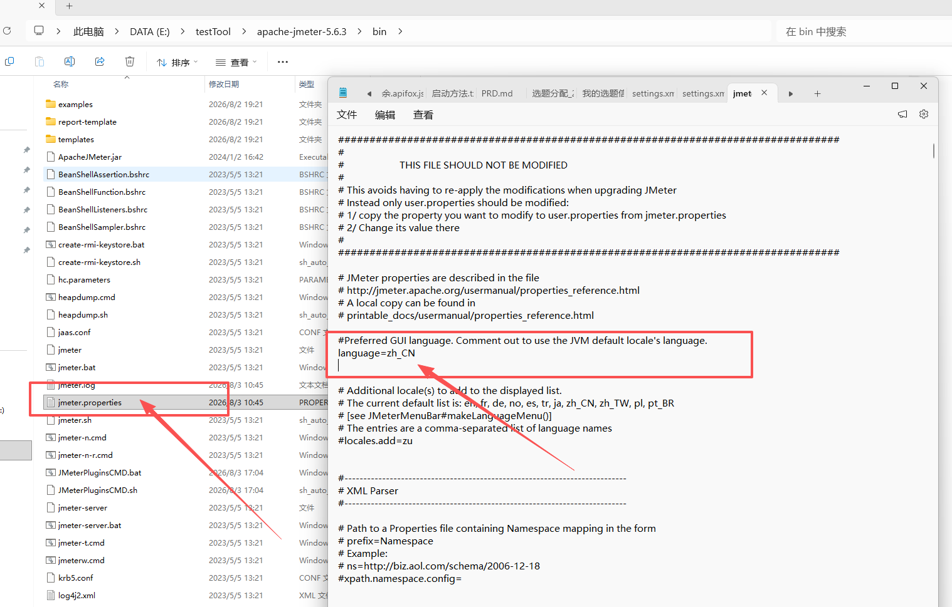Viewport: 952px width, 607px height.
Task: Click the Notepad app icon
Action: pyautogui.click(x=343, y=93)
